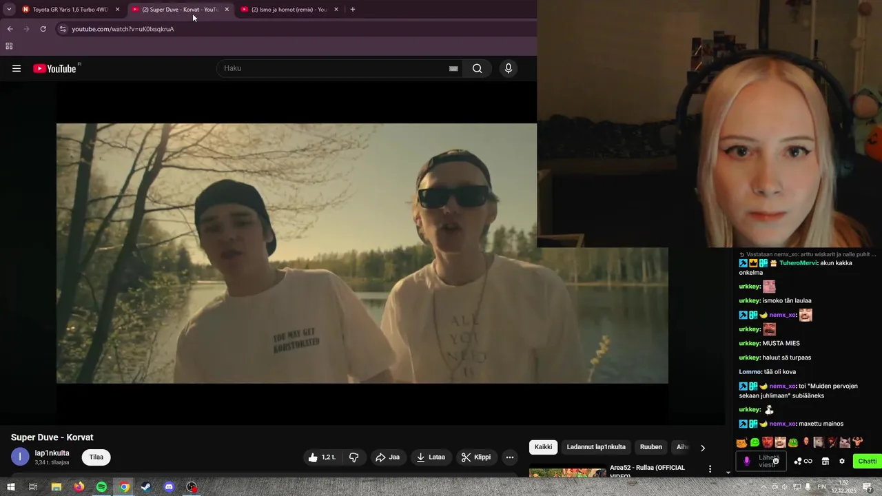Go back in browser history

(10, 29)
